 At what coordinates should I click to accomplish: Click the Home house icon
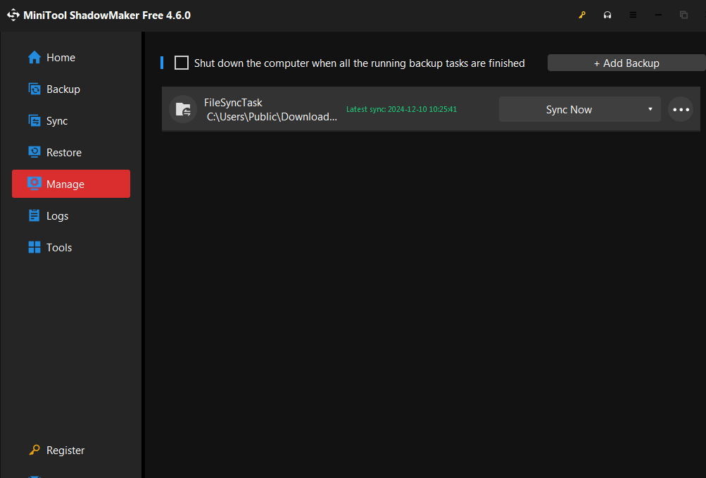pyautogui.click(x=34, y=57)
